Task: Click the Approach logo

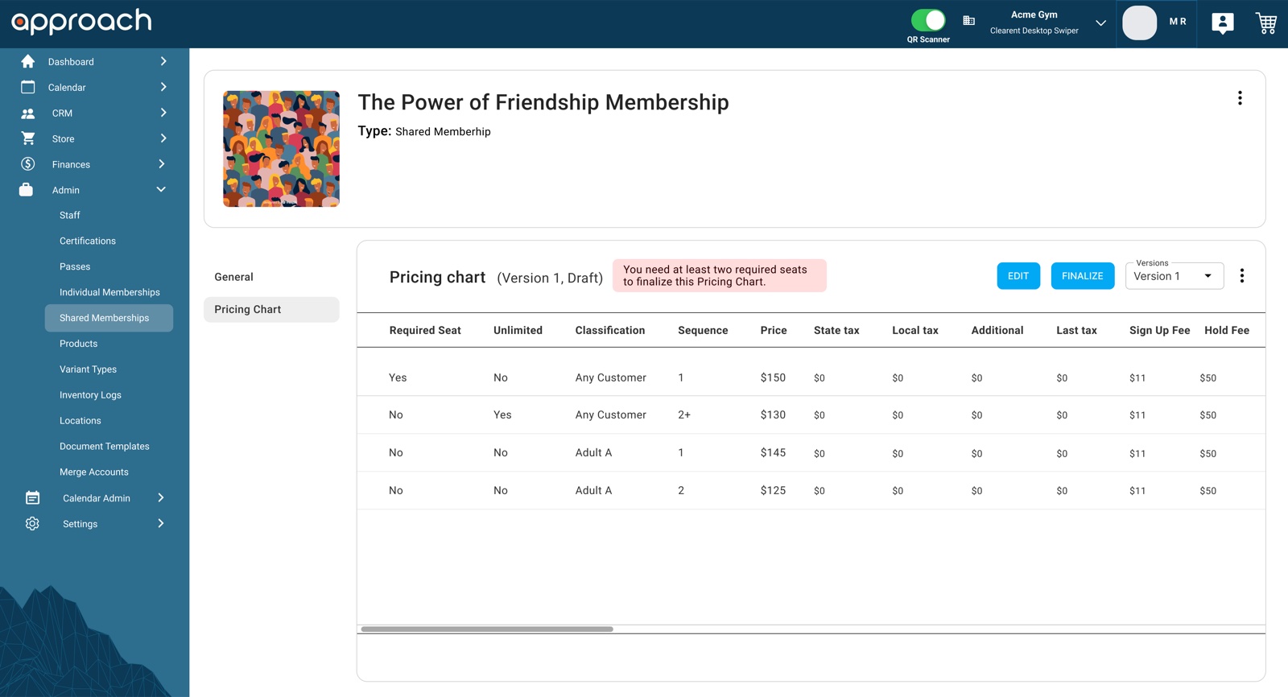Action: coord(81,21)
